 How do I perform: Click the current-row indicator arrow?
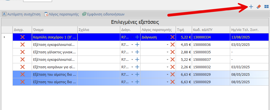point(4,37)
